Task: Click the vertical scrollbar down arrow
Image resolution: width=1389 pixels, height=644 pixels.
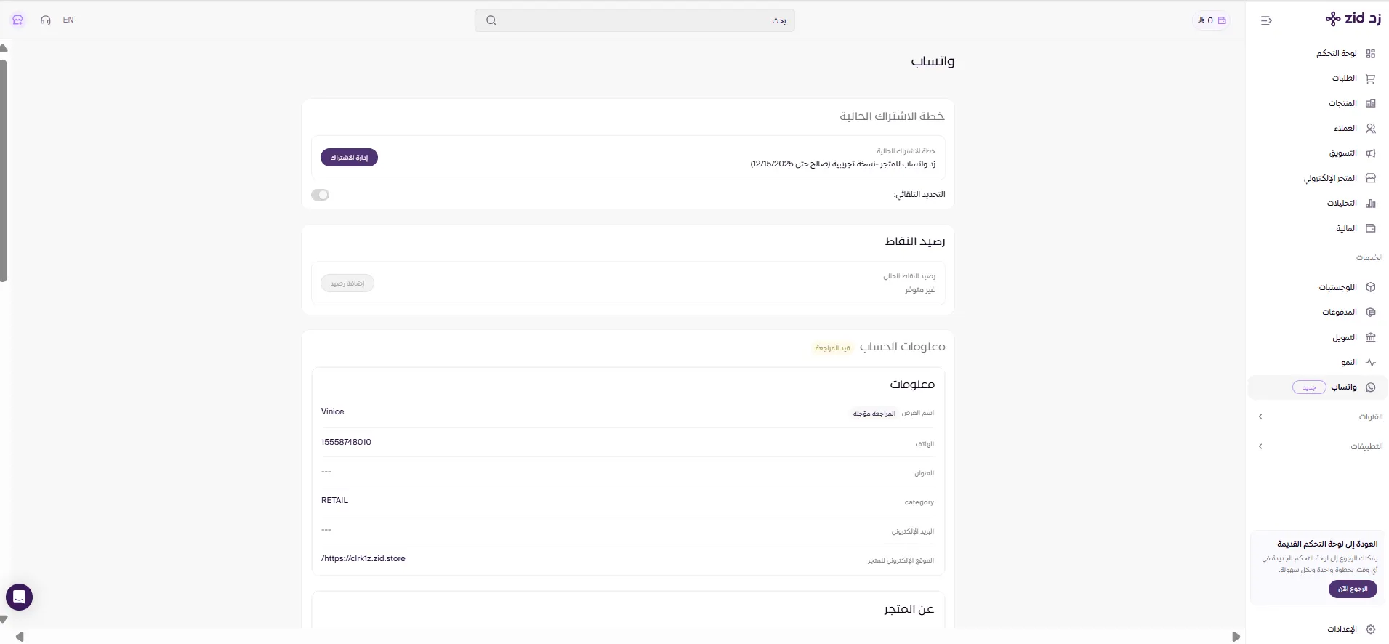Action: (x=4, y=619)
